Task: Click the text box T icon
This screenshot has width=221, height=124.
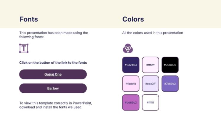Action: tap(24, 48)
